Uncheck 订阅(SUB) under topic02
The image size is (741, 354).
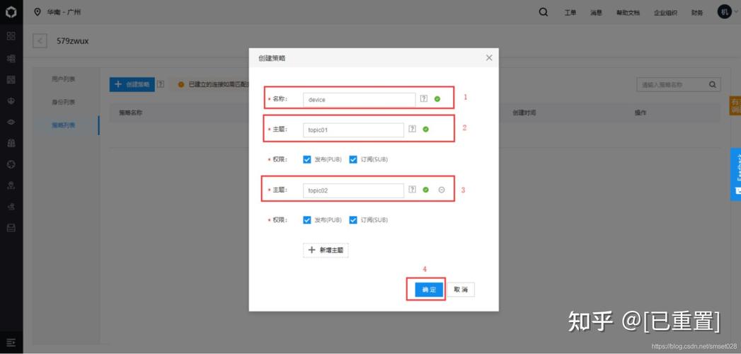click(353, 220)
